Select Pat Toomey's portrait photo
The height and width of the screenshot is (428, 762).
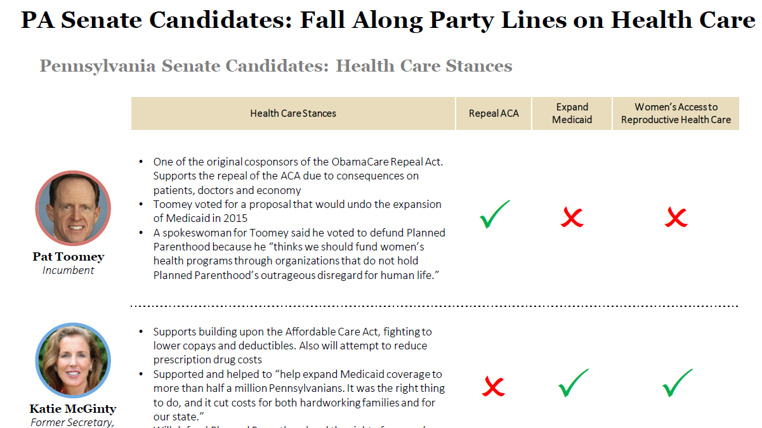(x=73, y=209)
